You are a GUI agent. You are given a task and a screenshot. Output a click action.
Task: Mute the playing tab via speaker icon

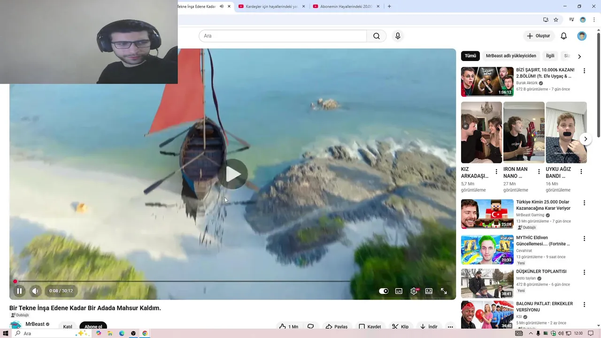pos(222,7)
